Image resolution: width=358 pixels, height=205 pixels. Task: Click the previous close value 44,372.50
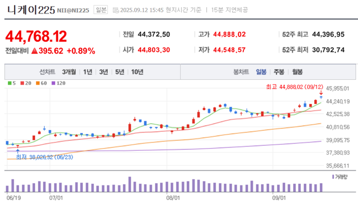click(154, 35)
